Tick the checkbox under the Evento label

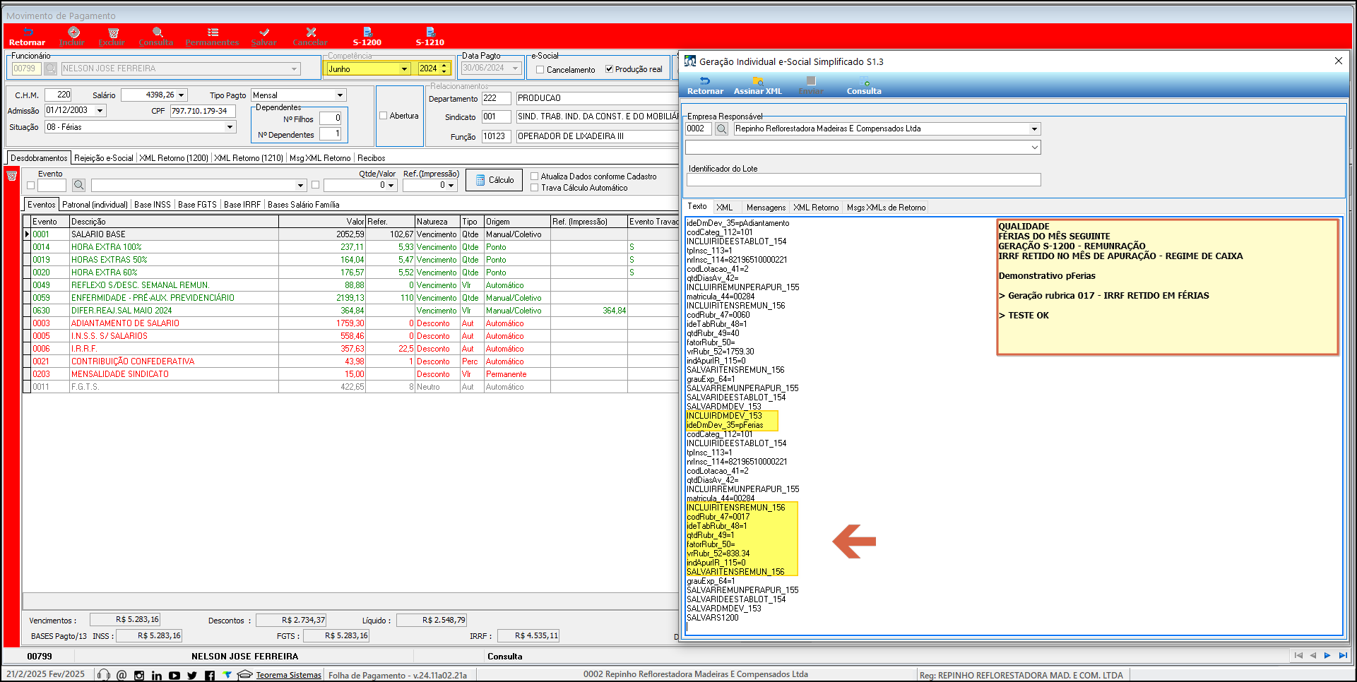pyautogui.click(x=30, y=186)
